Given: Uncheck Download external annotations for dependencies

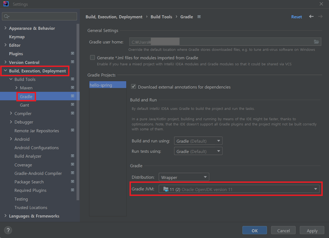Looking at the screenshot, I should [x=133, y=87].
